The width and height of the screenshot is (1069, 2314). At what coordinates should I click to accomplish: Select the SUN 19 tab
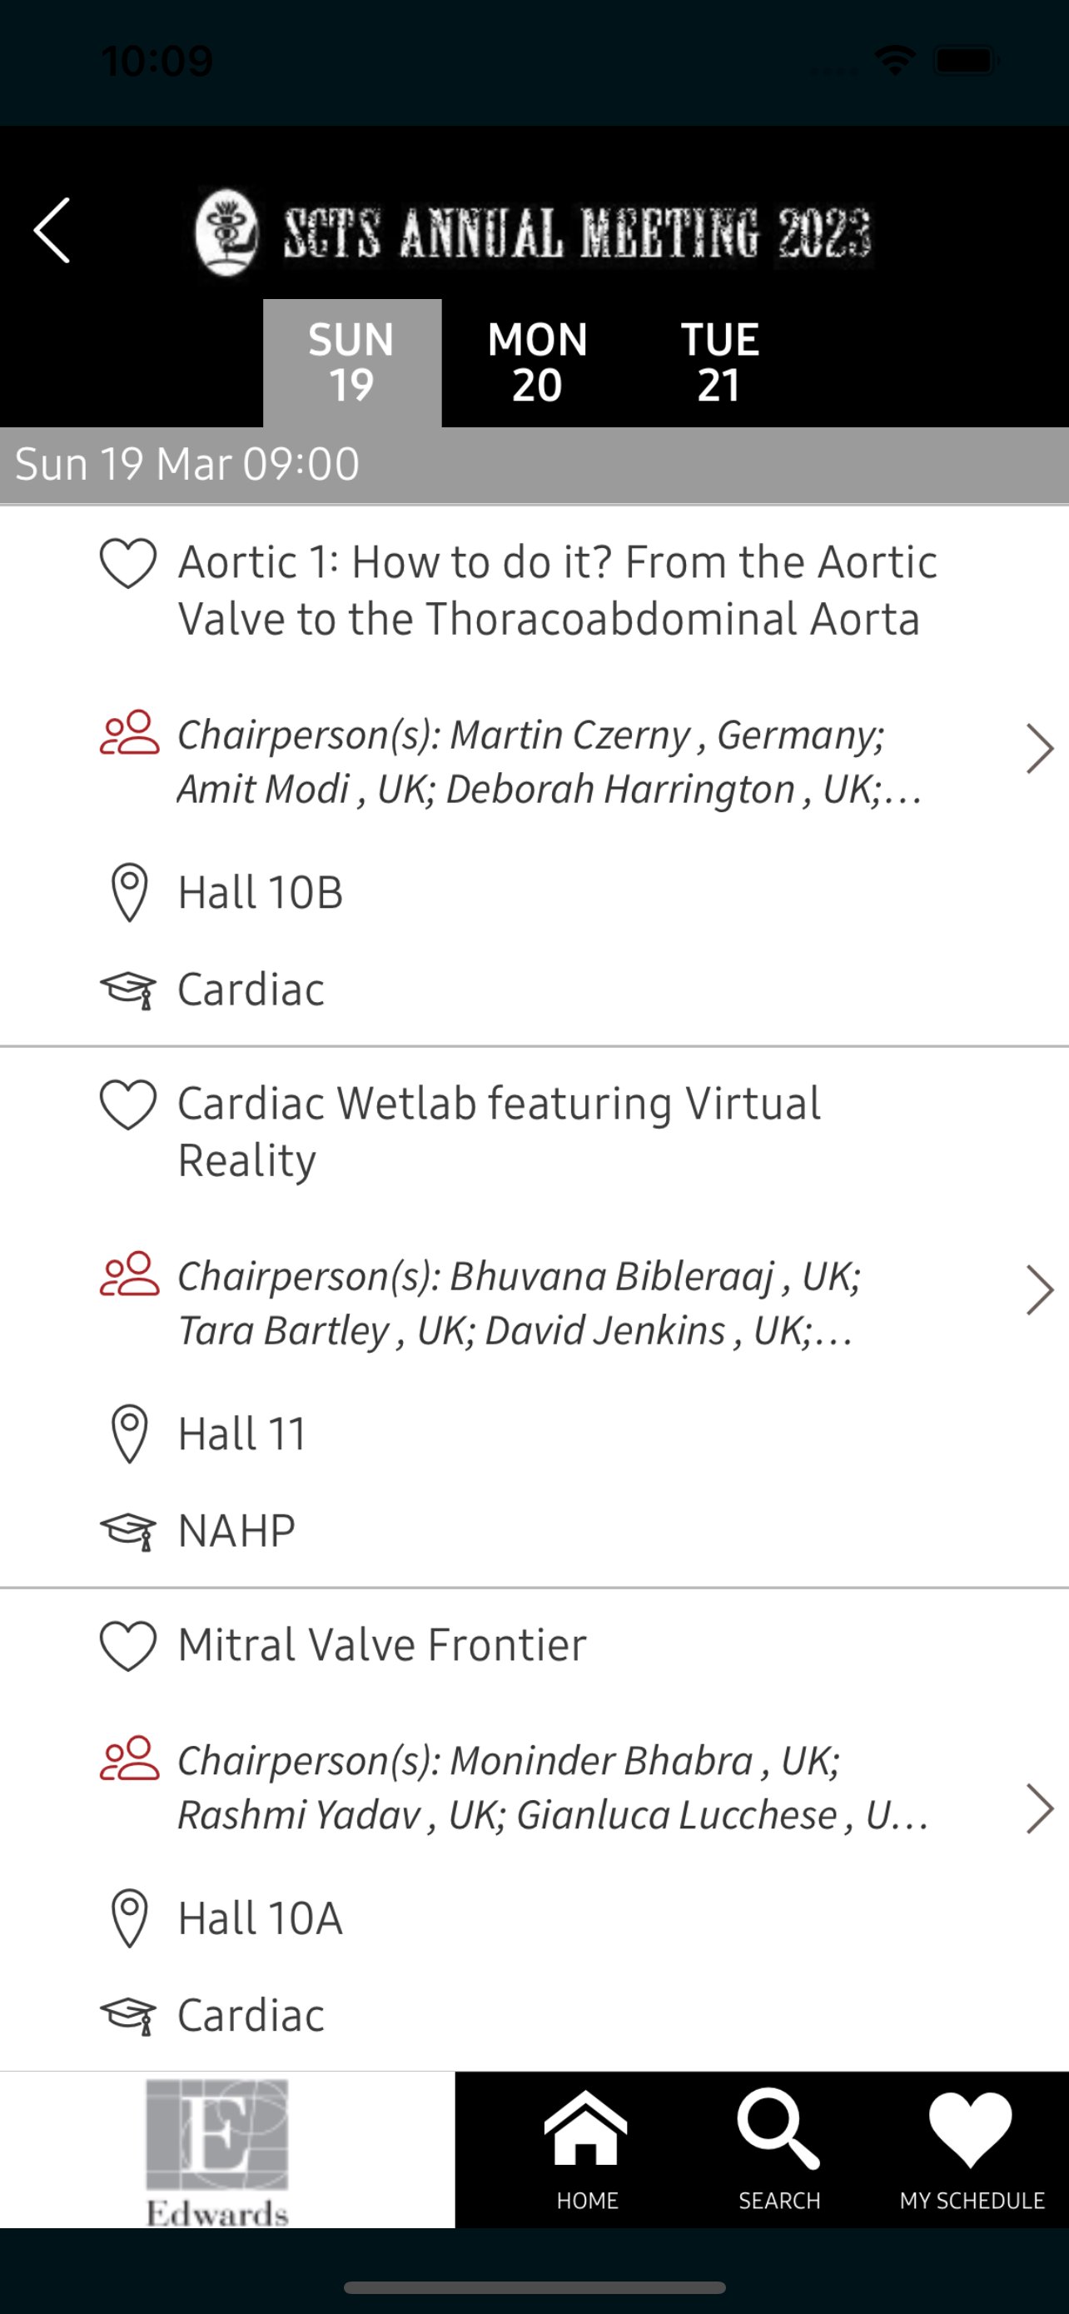pyautogui.click(x=351, y=362)
